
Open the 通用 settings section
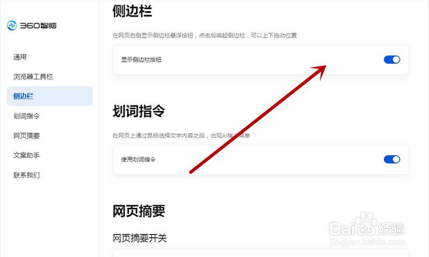(20, 57)
